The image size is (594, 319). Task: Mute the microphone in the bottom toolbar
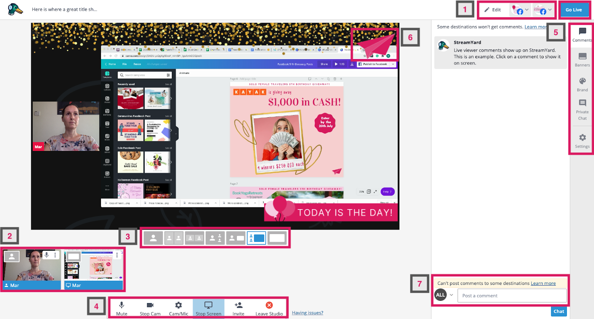pos(121,308)
